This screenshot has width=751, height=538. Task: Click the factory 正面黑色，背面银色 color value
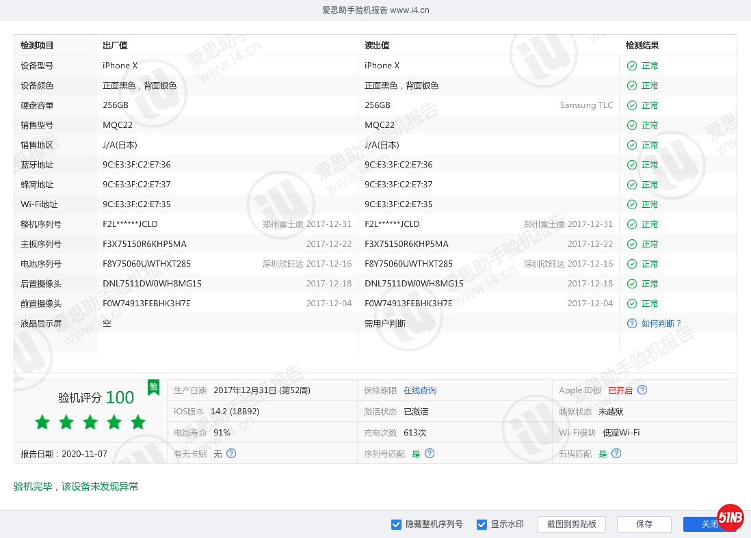click(x=140, y=85)
